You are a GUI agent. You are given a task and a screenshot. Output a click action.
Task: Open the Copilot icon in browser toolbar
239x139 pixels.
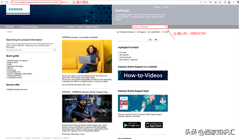(x=238, y=2)
